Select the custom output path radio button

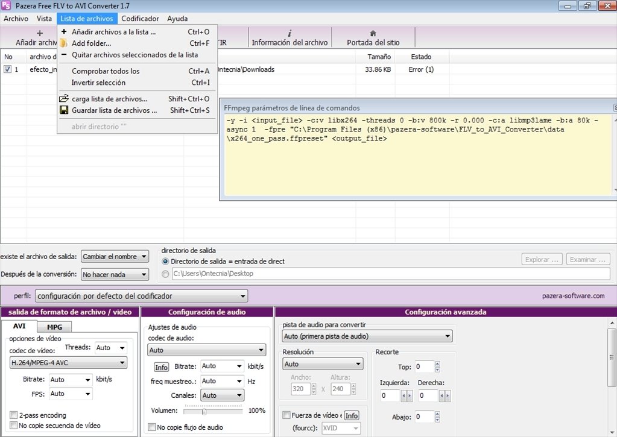(x=165, y=274)
